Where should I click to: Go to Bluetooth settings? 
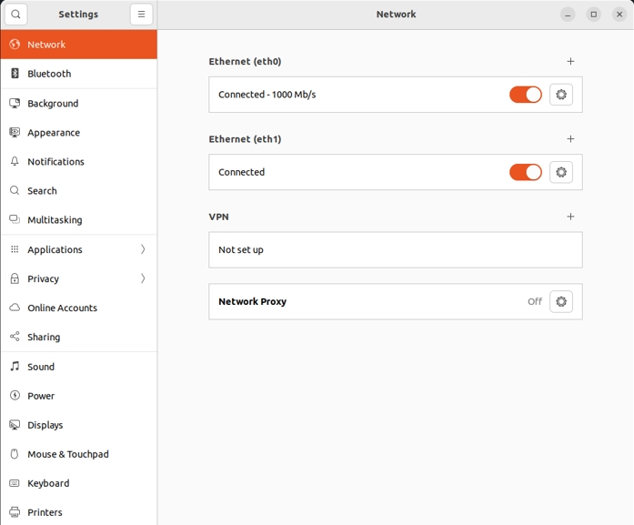(x=79, y=74)
